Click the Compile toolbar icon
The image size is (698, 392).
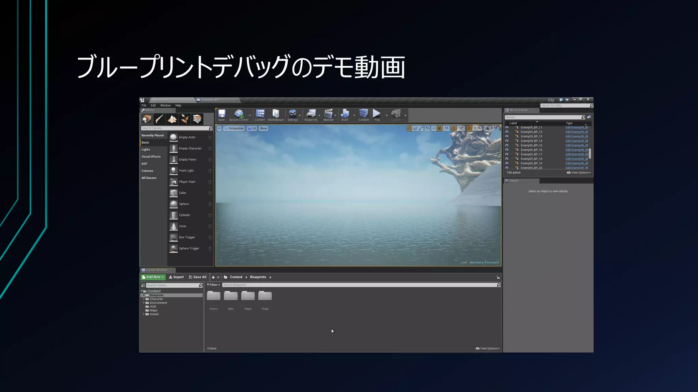coord(364,115)
